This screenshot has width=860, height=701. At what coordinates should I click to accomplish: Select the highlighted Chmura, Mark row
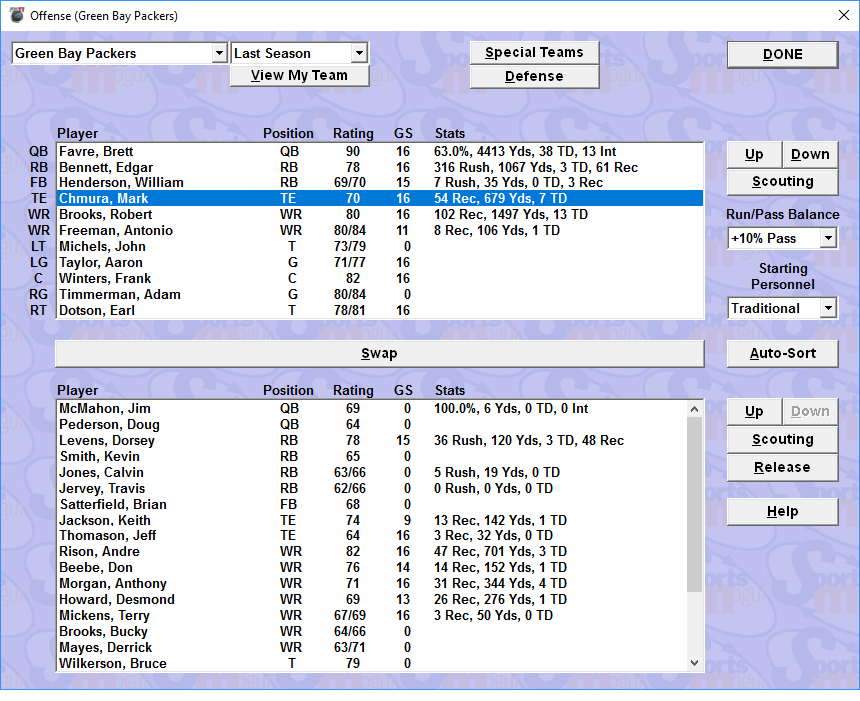pyautogui.click(x=380, y=198)
